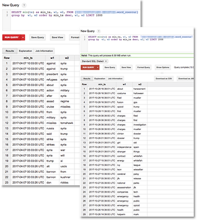
Task: Open help icon beside back window New Query
Action: pyautogui.click(x=24, y=5)
